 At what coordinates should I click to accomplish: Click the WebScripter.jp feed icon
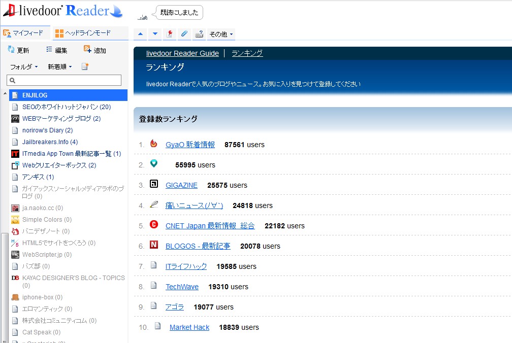coord(15,255)
